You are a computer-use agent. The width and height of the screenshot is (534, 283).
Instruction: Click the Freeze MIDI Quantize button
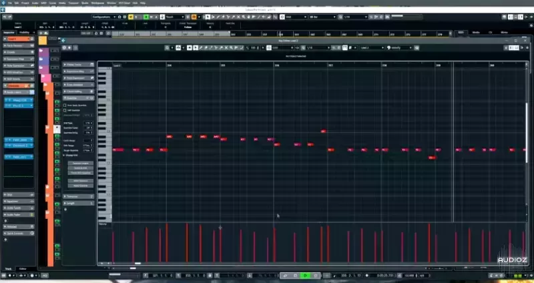pos(81,173)
